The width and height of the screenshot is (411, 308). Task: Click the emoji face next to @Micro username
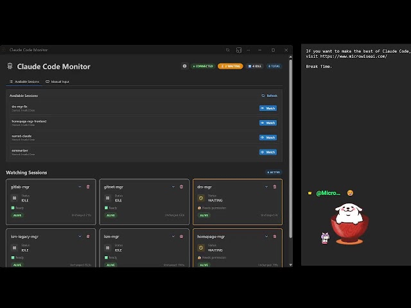[x=350, y=193]
